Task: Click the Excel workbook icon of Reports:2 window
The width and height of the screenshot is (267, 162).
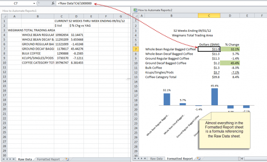Action: [x=135, y=10]
